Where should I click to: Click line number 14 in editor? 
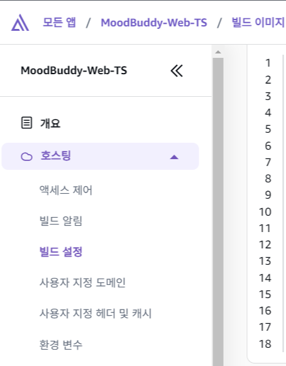265,278
